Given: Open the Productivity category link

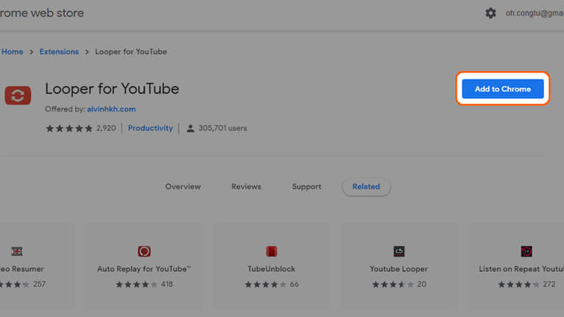Looking at the screenshot, I should [x=151, y=128].
